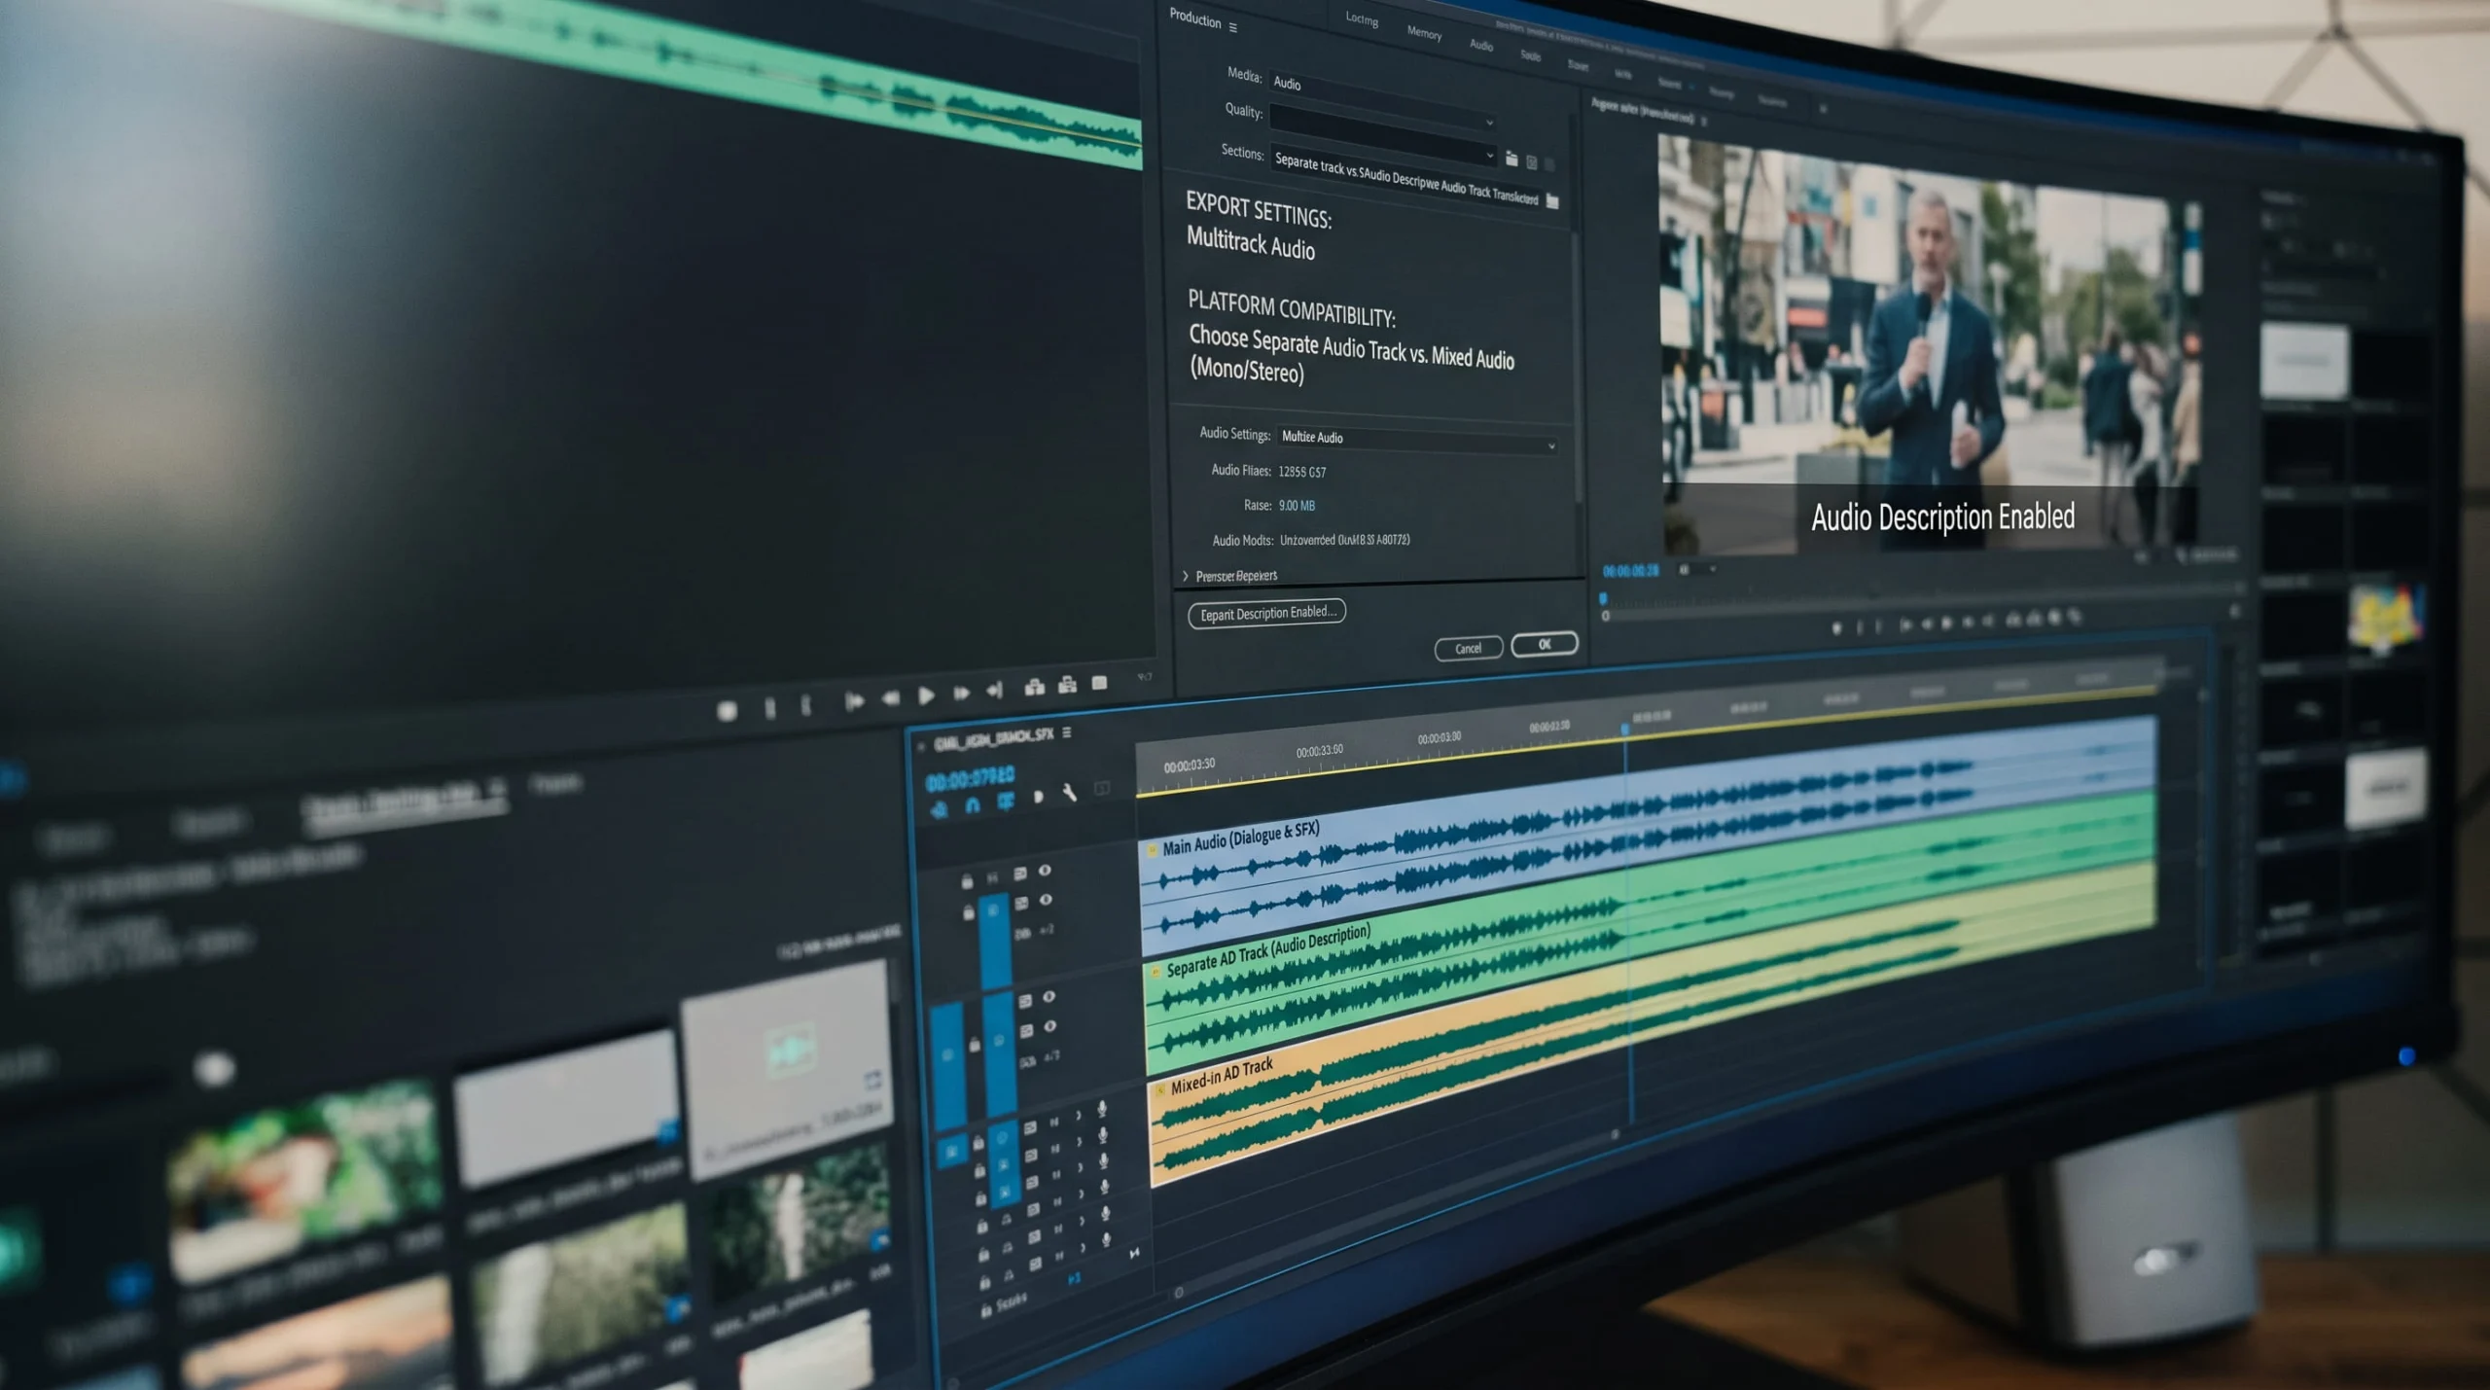Click the timeline ruler playhead marker

click(1624, 729)
